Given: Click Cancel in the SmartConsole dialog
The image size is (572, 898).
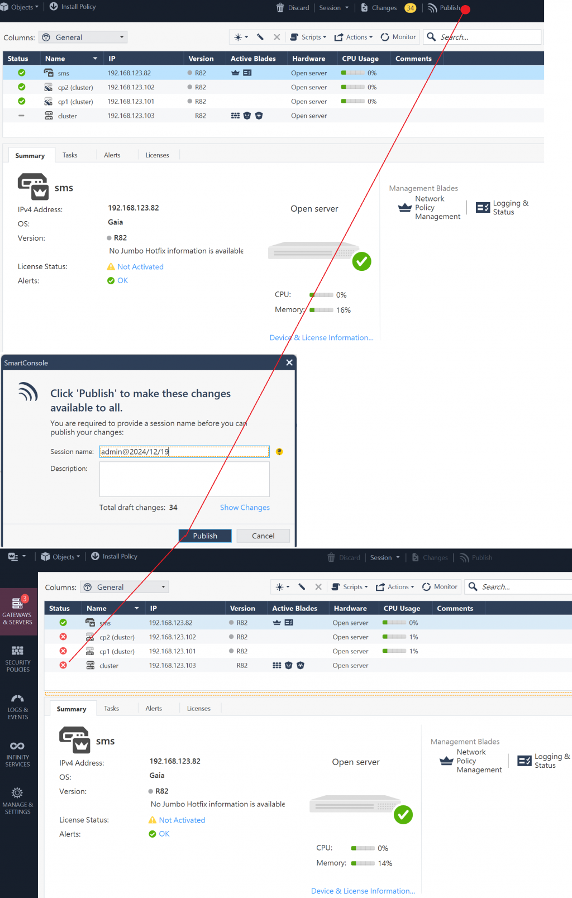Looking at the screenshot, I should click(263, 536).
